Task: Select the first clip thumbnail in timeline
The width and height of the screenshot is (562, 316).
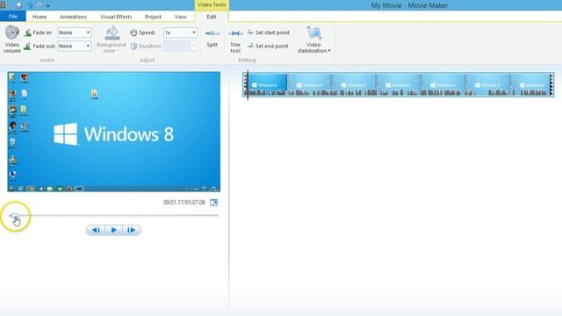Action: click(x=267, y=85)
